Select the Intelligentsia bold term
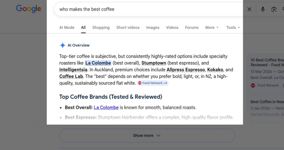Viewport: 284px width, 150px height. [x=73, y=70]
